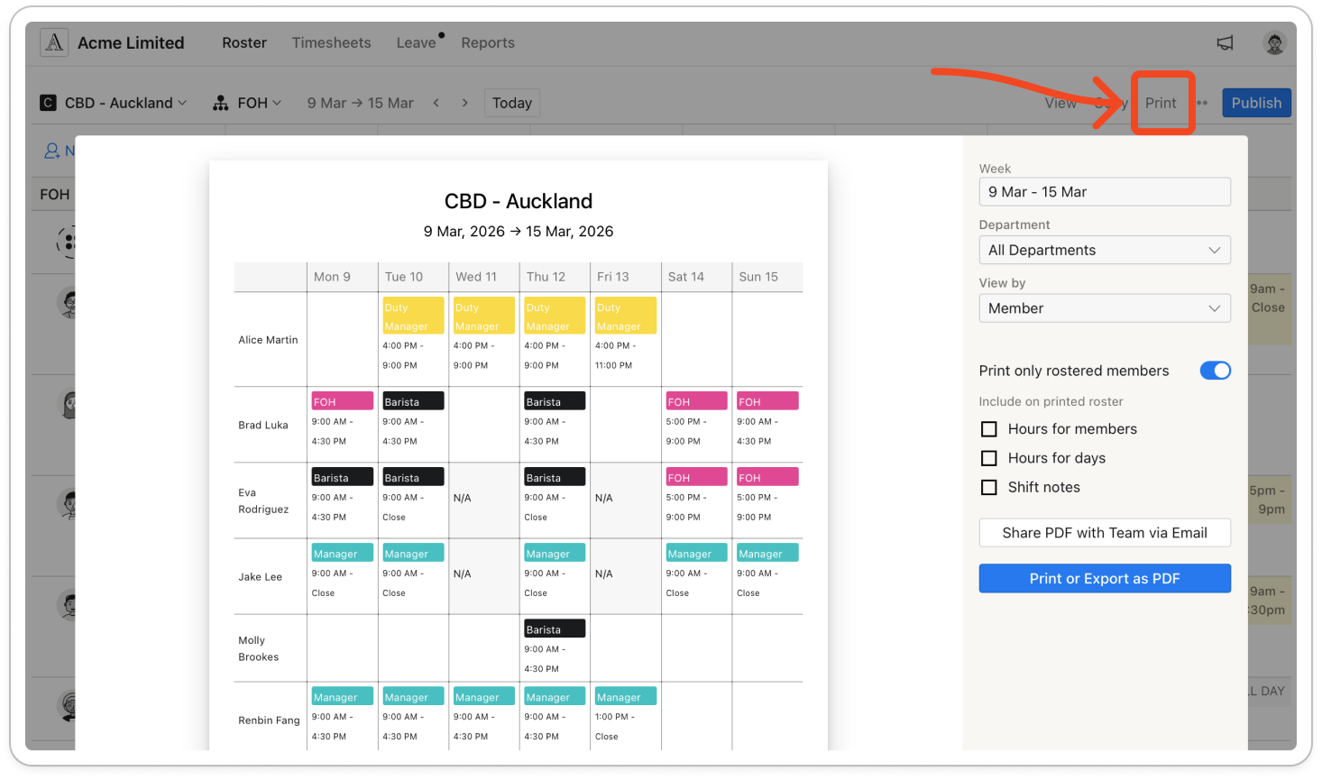Click the Acme Limited logo icon
This screenshot has height=780, width=1322.
pyautogui.click(x=54, y=42)
